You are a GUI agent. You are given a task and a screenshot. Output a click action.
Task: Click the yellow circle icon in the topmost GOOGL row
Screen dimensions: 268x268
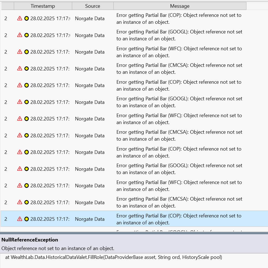coord(27,35)
